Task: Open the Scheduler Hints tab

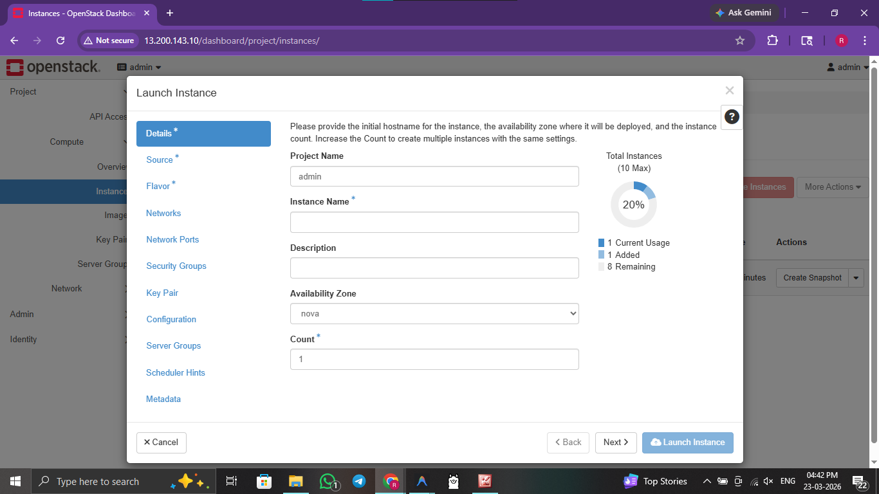Action: click(x=176, y=372)
